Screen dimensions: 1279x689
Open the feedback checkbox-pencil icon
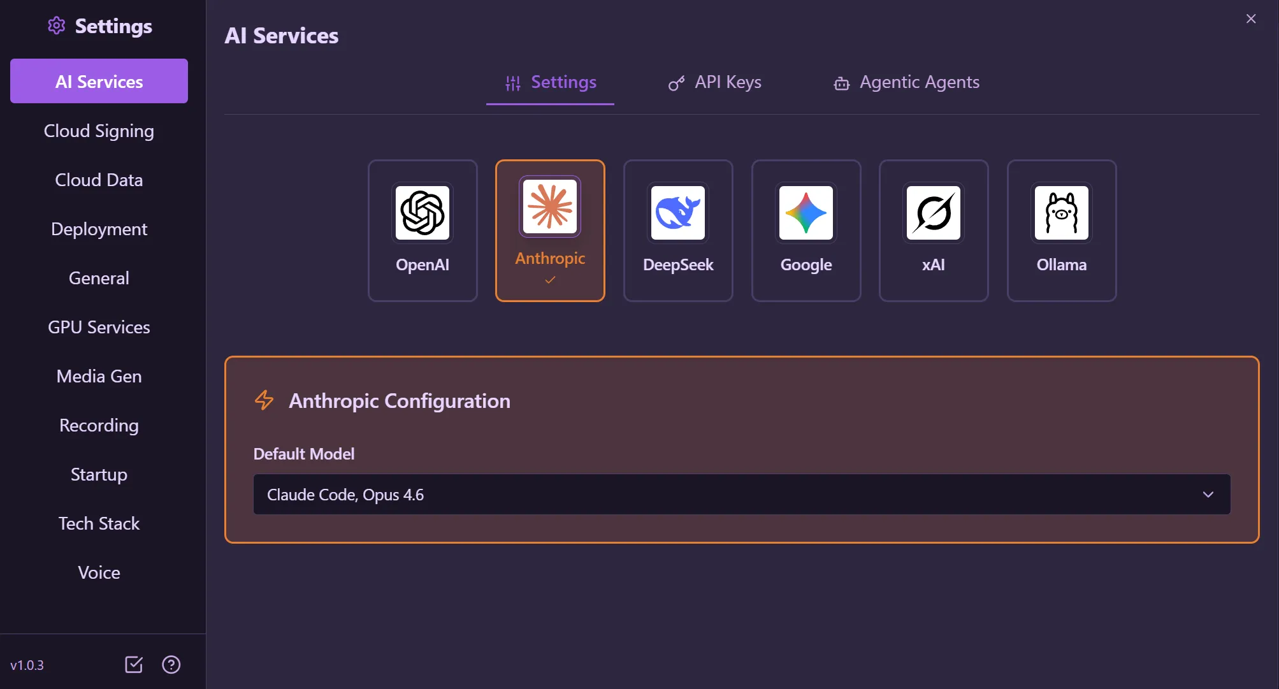[x=134, y=665]
